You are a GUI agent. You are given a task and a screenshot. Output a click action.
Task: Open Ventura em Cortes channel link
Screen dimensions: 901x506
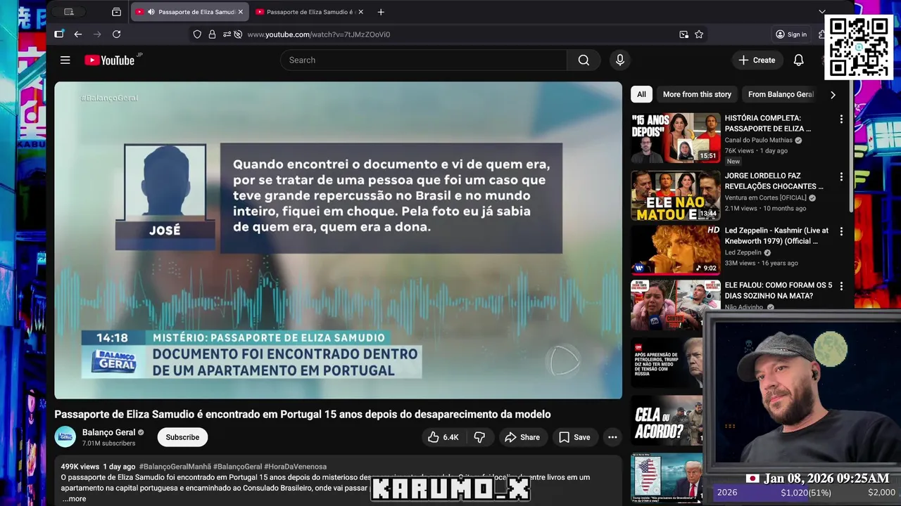(x=765, y=197)
